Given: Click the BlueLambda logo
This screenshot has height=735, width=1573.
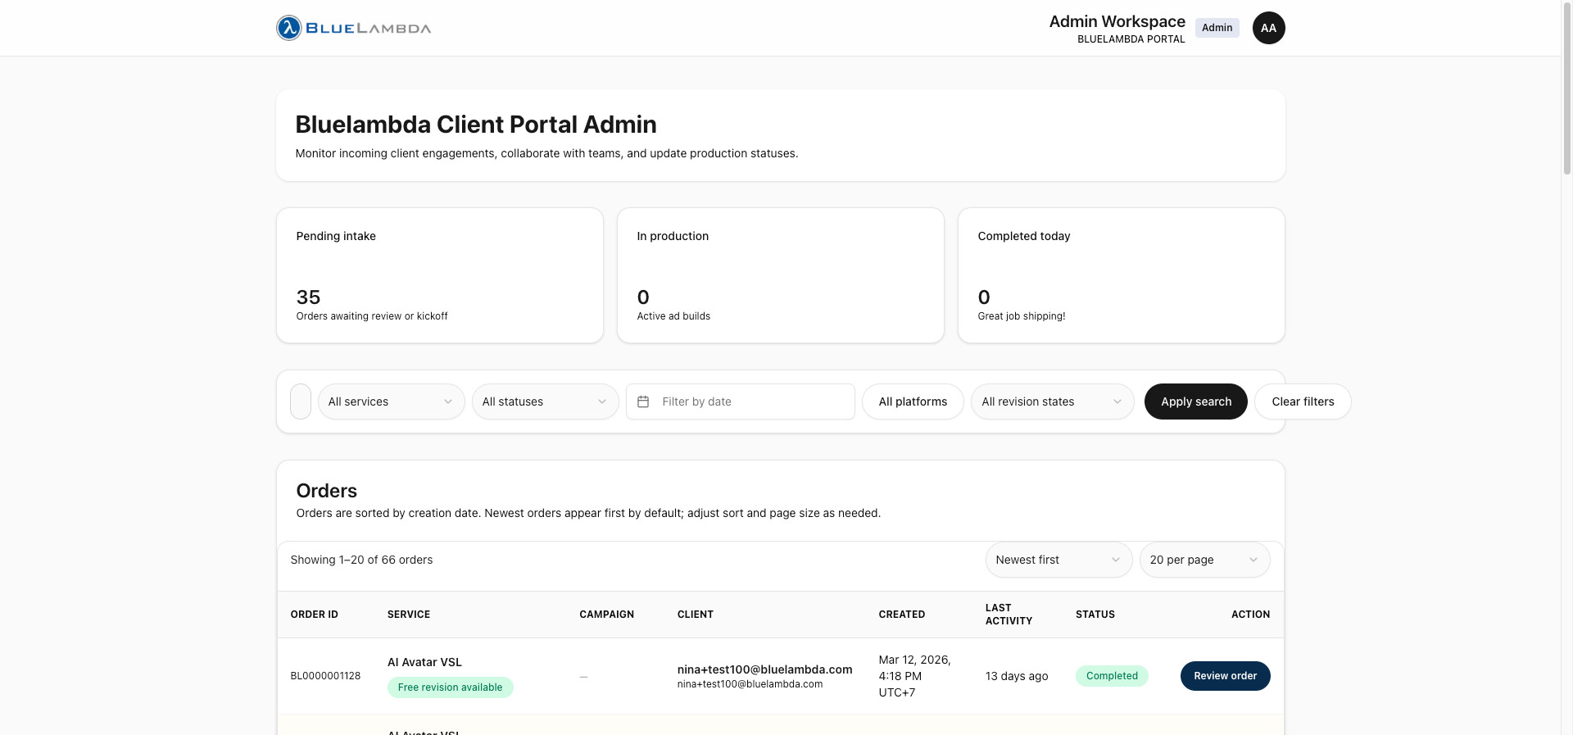Looking at the screenshot, I should [354, 28].
